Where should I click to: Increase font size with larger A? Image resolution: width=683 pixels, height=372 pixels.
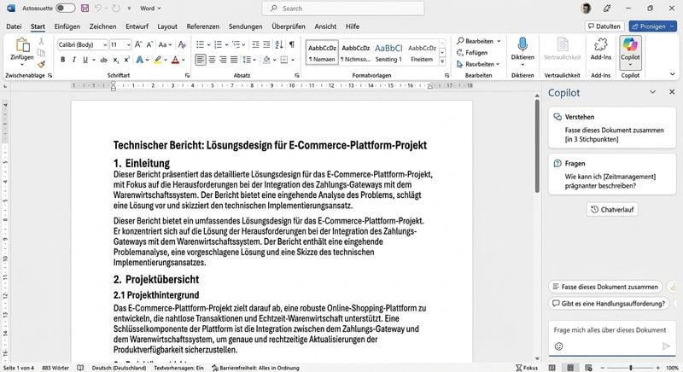coord(138,45)
